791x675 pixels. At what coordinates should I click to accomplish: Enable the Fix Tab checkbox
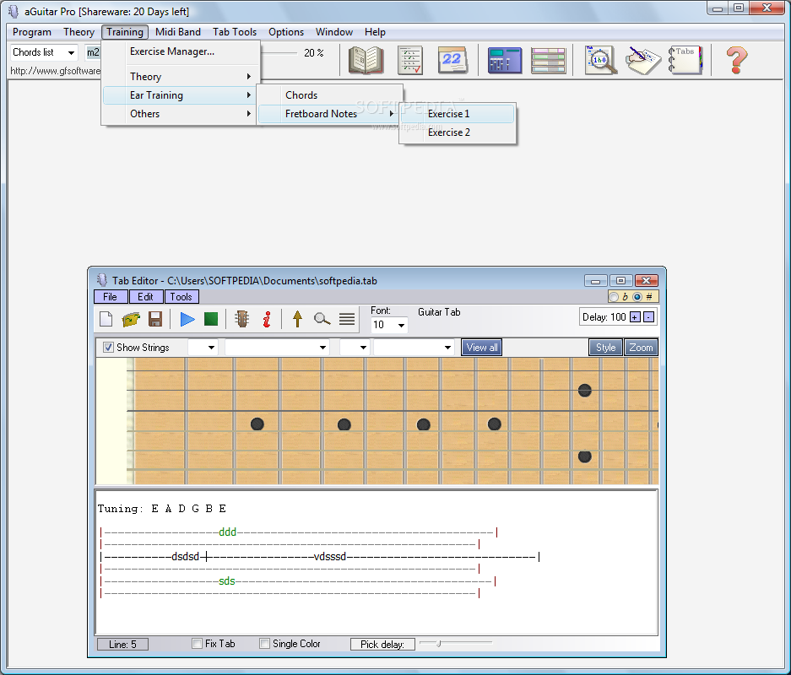[198, 644]
